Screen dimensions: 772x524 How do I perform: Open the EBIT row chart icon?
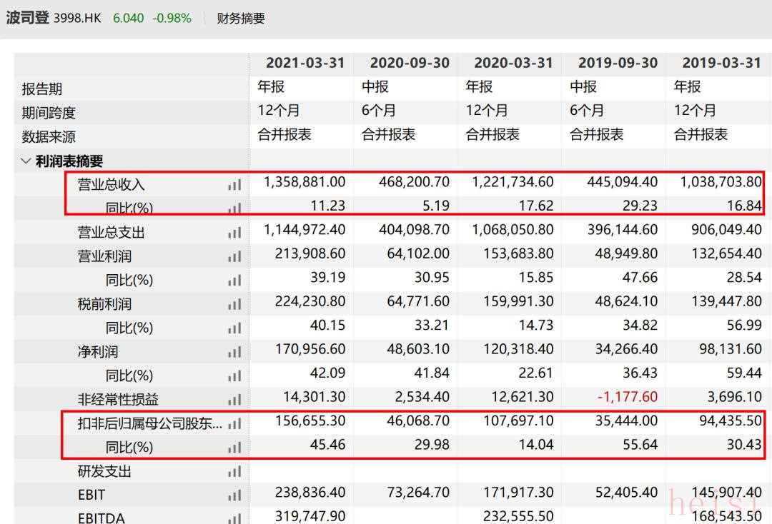click(x=234, y=495)
